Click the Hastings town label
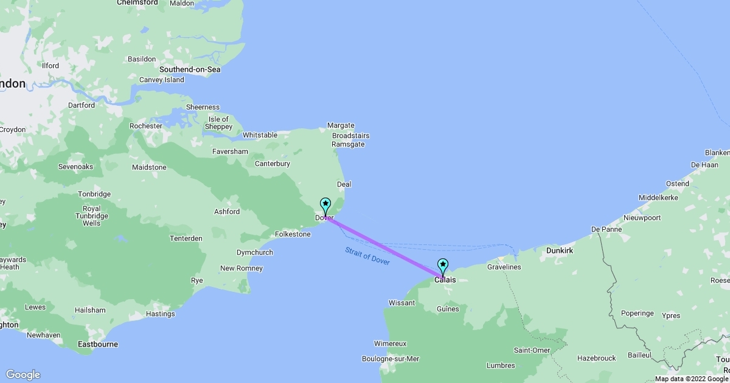 coord(161,314)
